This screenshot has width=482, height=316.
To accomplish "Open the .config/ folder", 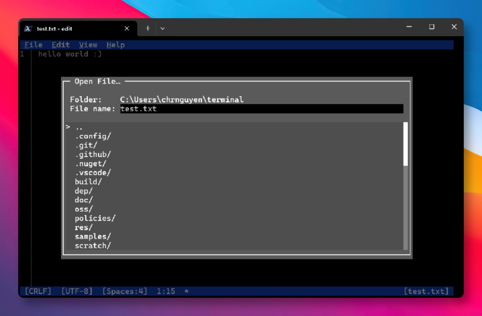I will click(234, 136).
